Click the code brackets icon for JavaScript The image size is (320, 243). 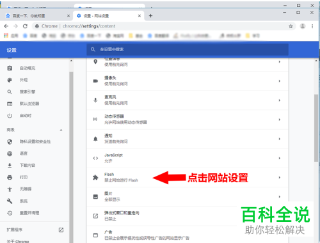pyautogui.click(x=95, y=158)
